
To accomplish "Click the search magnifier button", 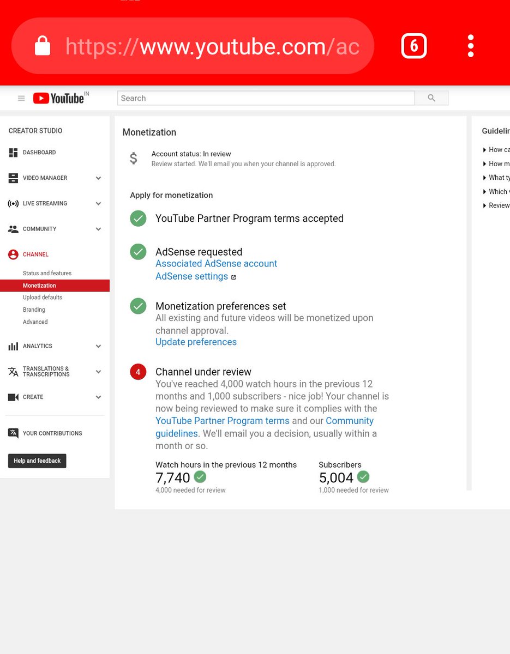I will tap(431, 98).
